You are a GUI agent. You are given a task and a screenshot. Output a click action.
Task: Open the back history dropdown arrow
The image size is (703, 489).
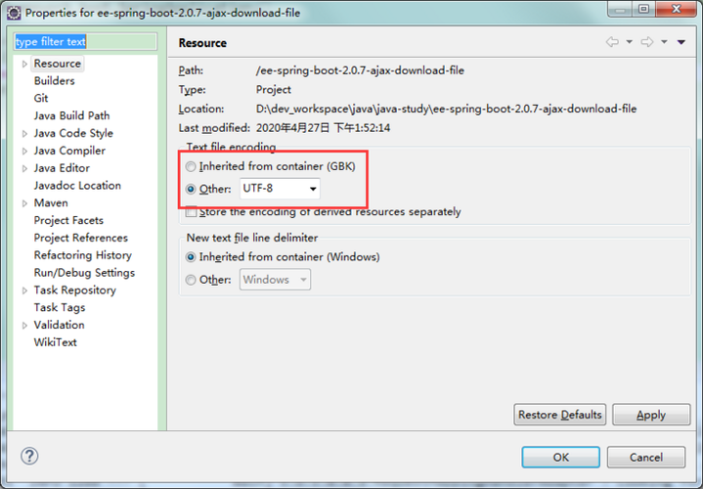(629, 42)
